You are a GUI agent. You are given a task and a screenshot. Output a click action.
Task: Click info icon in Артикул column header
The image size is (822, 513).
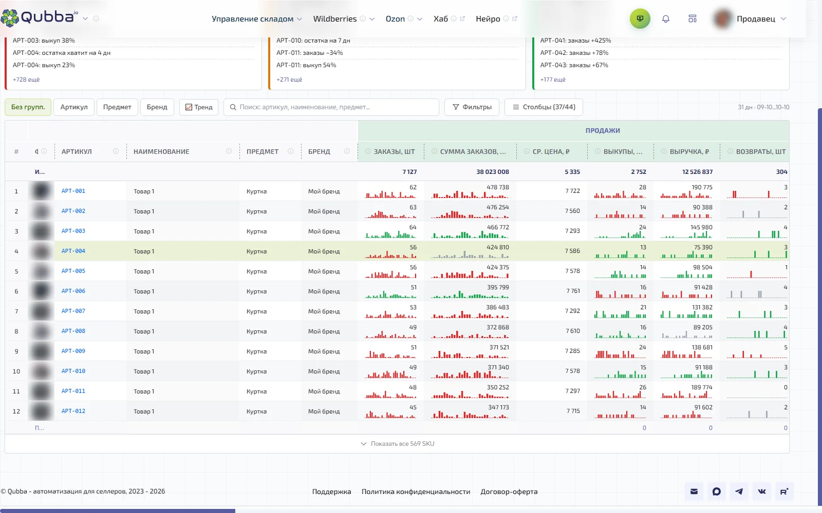pyautogui.click(x=116, y=151)
